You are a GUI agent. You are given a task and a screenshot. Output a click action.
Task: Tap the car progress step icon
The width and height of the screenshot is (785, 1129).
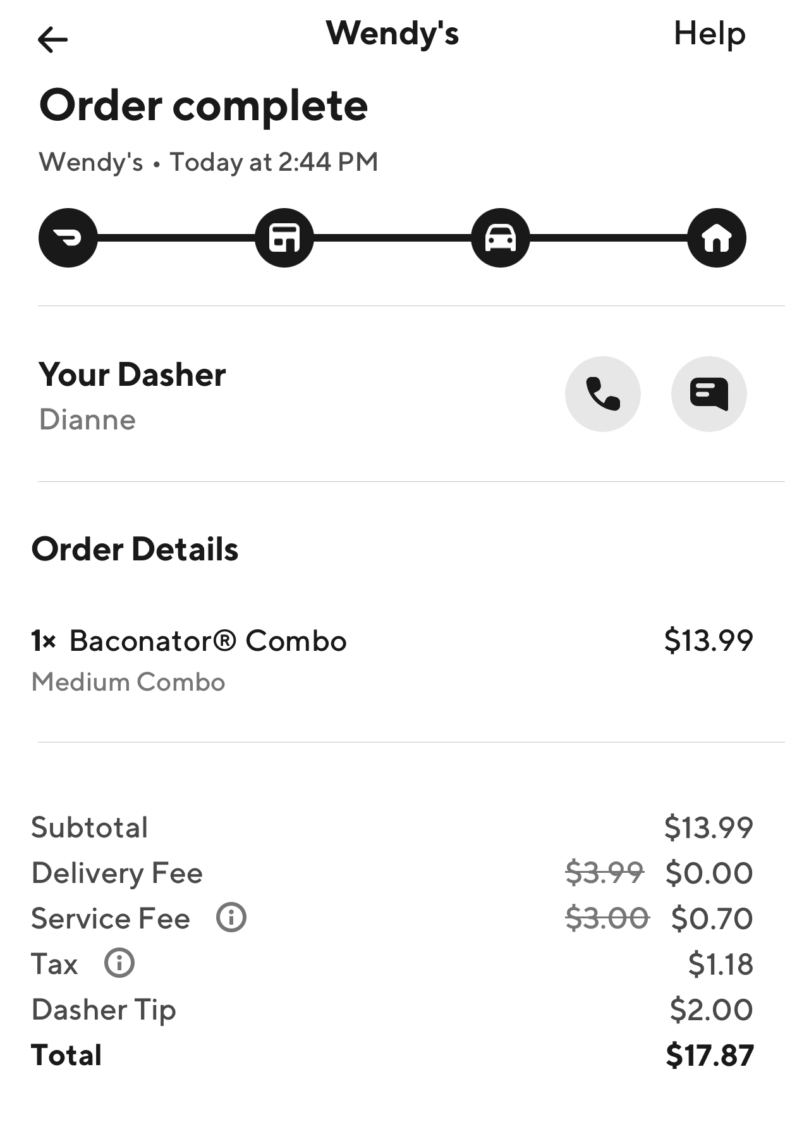pyautogui.click(x=500, y=238)
